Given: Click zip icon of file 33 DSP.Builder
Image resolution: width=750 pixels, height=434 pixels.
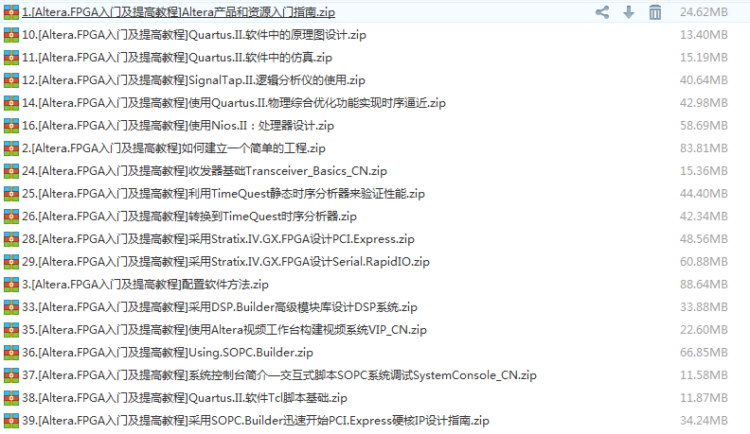Looking at the screenshot, I should click(x=11, y=307).
